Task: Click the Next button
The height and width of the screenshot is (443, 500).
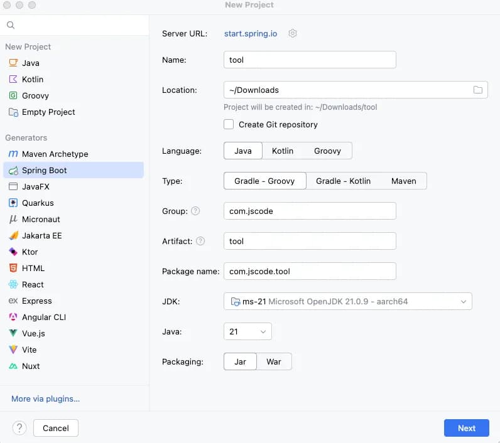Action: point(467,428)
